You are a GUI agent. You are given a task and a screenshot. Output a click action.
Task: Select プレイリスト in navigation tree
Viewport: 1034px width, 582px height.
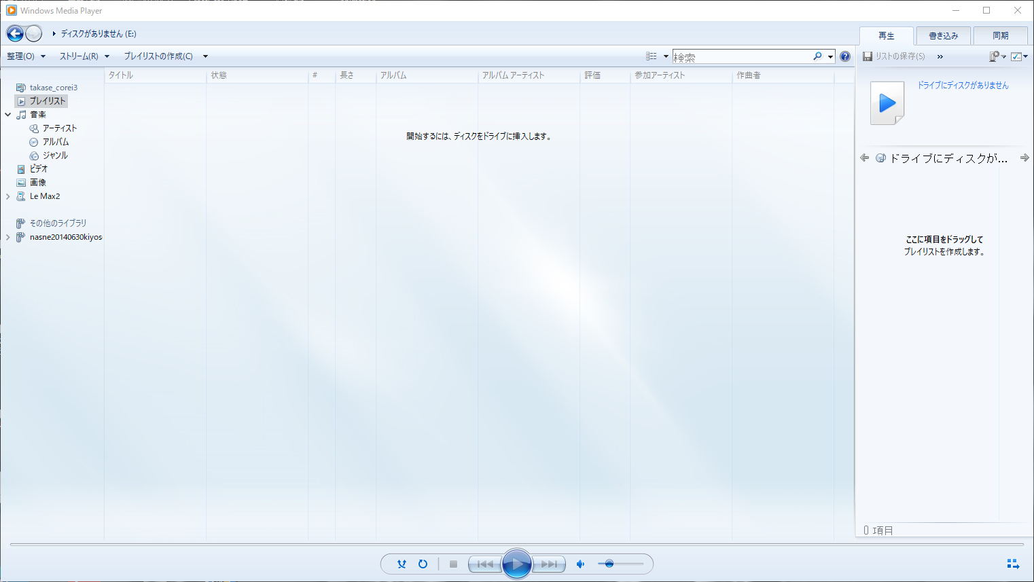click(x=41, y=101)
